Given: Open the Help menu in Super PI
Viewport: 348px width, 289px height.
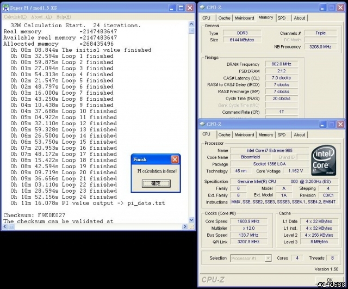Looking at the screenshot, I should pos(64,17).
